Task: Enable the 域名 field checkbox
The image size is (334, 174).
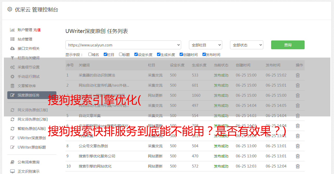Action: [x=90, y=54]
